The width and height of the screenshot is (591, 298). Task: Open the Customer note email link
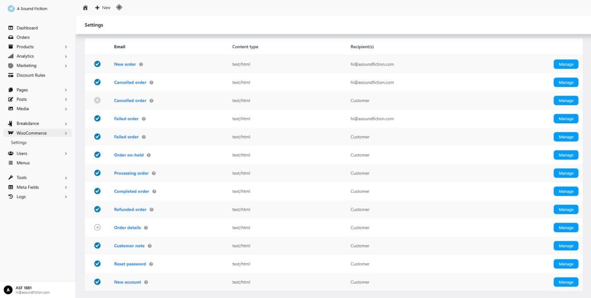[129, 245]
